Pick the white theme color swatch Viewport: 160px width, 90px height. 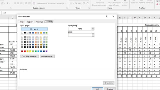pyautogui.click(x=22, y=33)
